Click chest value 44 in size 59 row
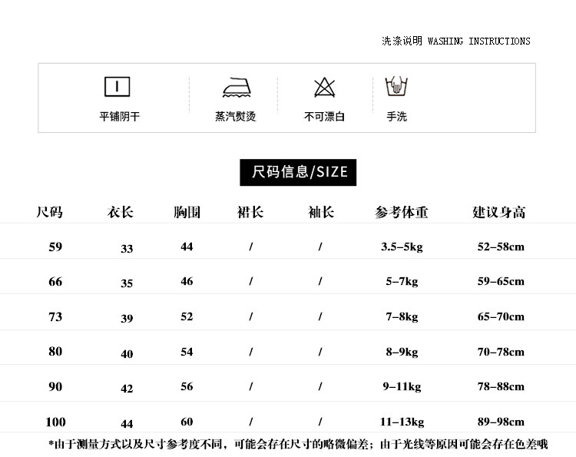The height and width of the screenshot is (457, 576). point(187,247)
